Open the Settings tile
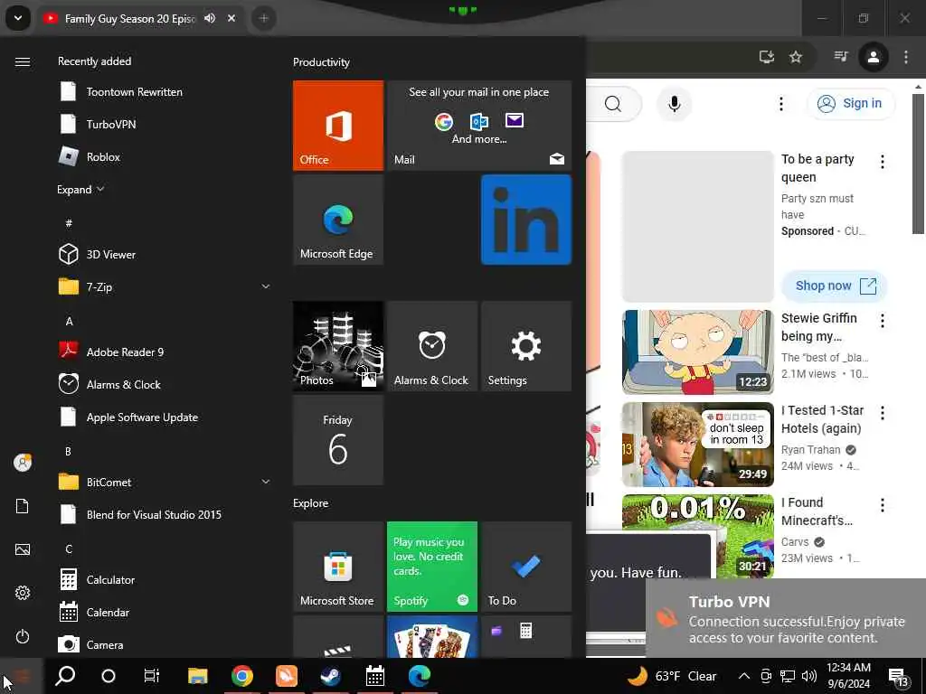The image size is (926, 694). point(526,346)
